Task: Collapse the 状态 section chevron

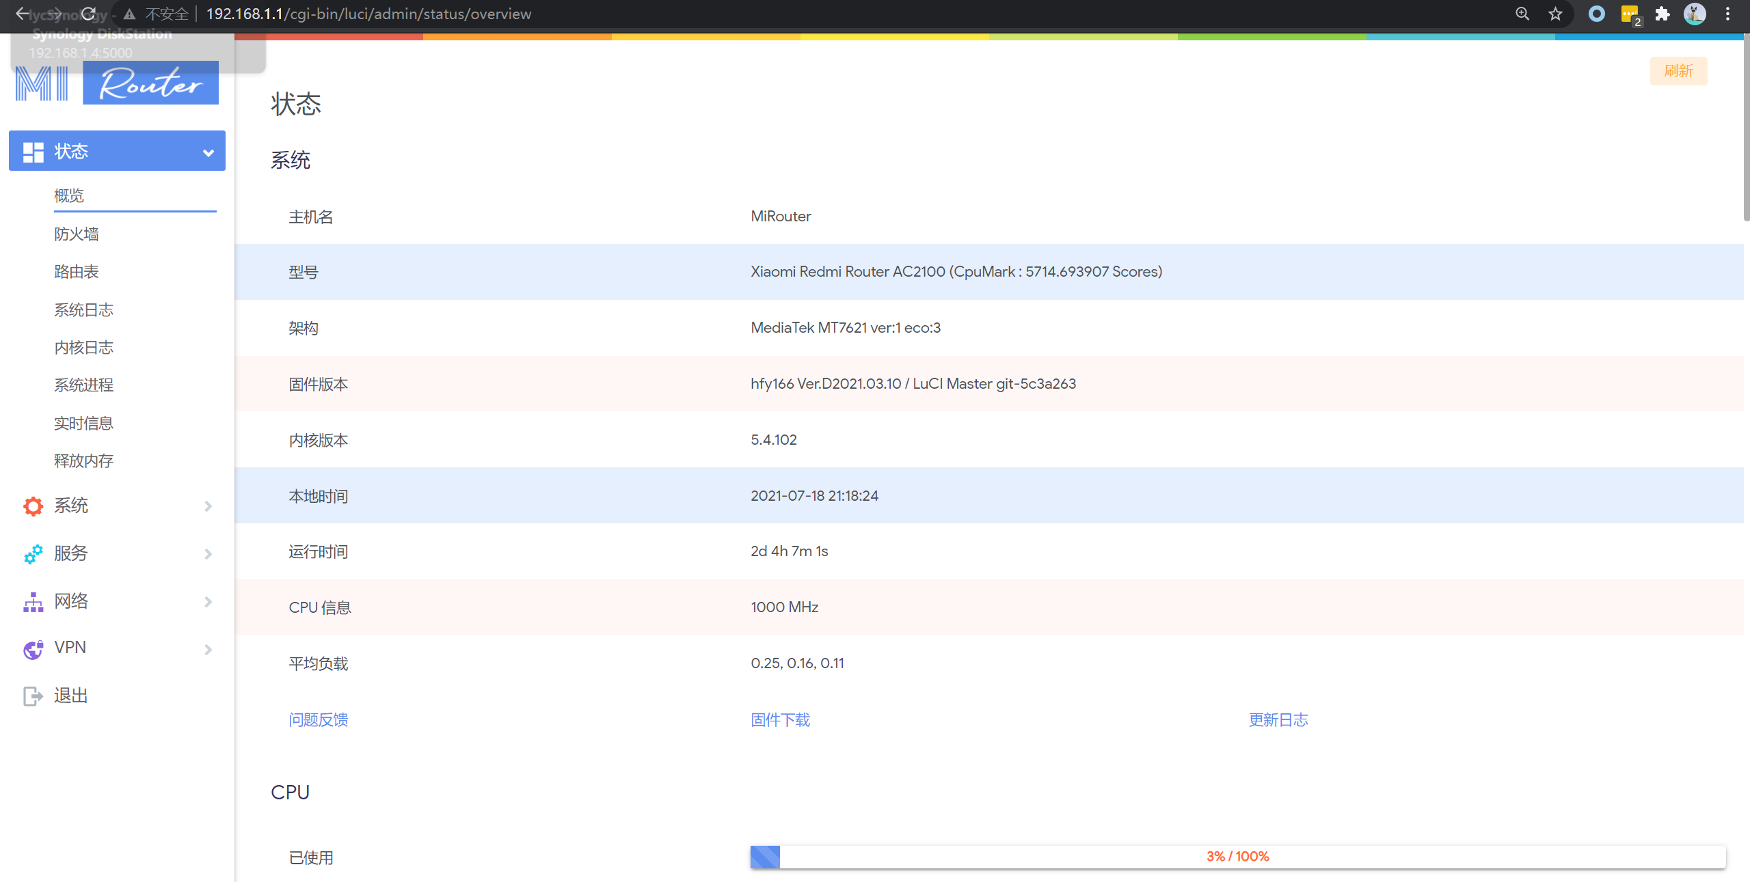Action: point(208,151)
